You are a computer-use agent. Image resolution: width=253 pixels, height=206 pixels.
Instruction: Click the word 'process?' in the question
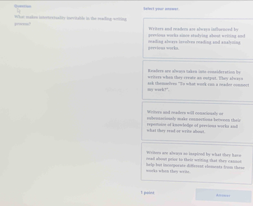[23, 24]
